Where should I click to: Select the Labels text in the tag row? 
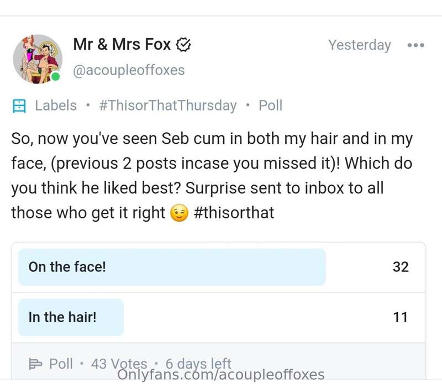click(x=56, y=106)
